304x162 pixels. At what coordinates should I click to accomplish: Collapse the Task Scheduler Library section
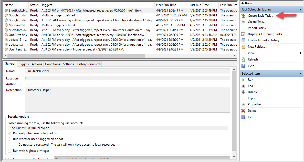[x=301, y=9]
